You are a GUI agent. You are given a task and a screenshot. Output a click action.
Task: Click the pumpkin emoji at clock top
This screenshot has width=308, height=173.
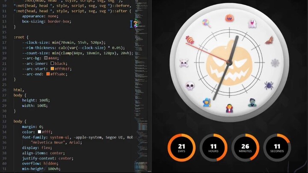coord(229,18)
